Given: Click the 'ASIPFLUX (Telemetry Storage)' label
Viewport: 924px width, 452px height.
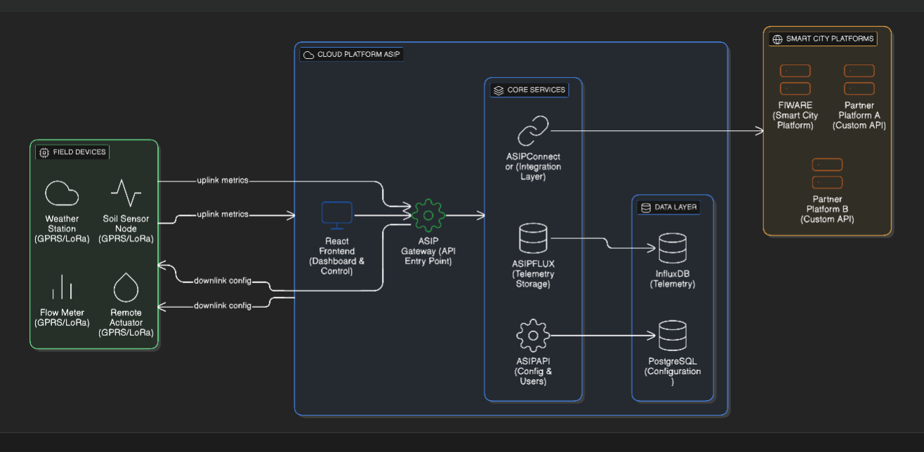Looking at the screenshot, I should 533,274.
